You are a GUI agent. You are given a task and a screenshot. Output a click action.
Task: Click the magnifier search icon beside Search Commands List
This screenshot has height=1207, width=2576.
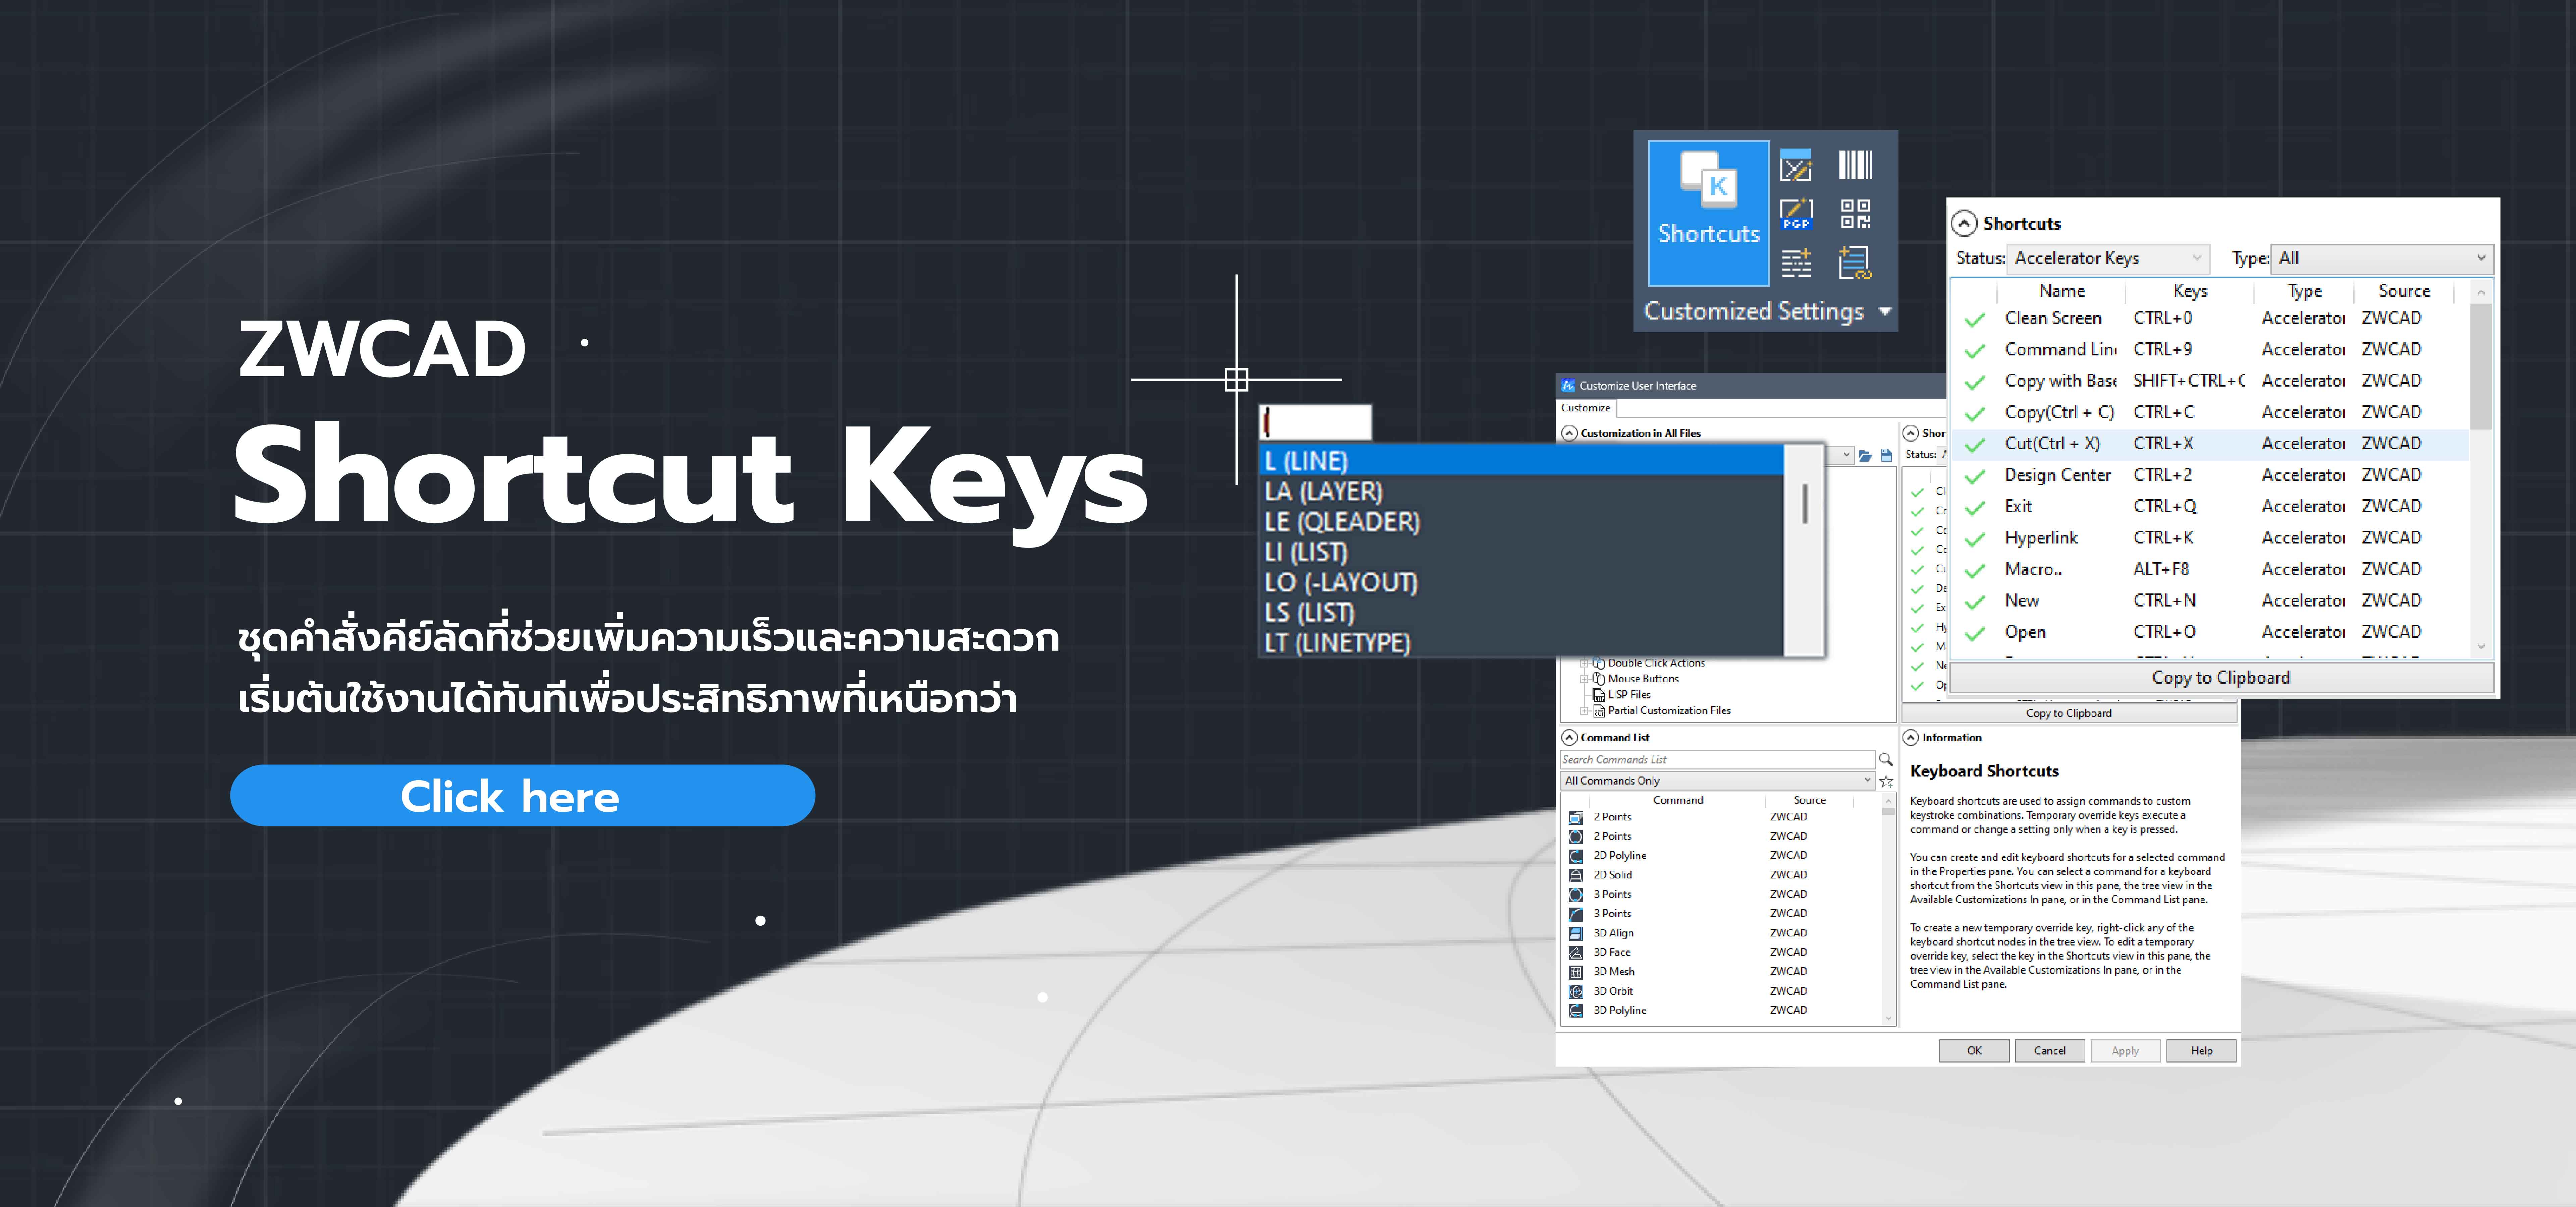pos(1886,759)
